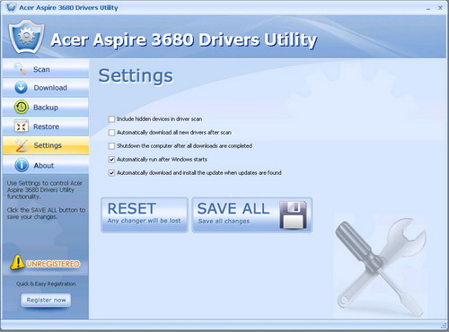
Task: Click the blue Download arrow icon
Action: (x=21, y=88)
